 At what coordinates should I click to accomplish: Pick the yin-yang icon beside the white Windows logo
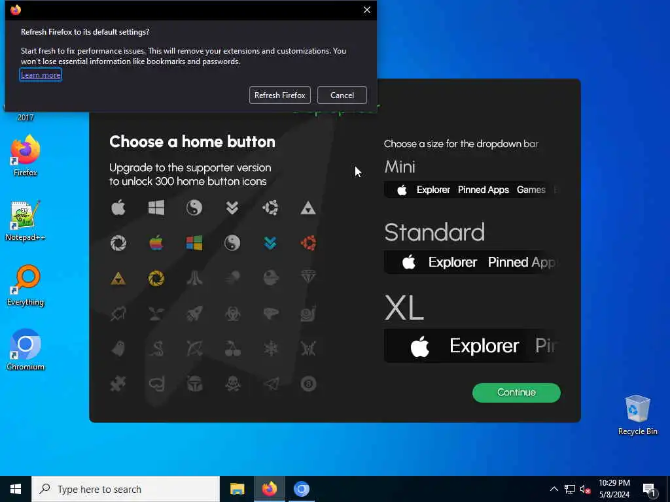coord(194,208)
